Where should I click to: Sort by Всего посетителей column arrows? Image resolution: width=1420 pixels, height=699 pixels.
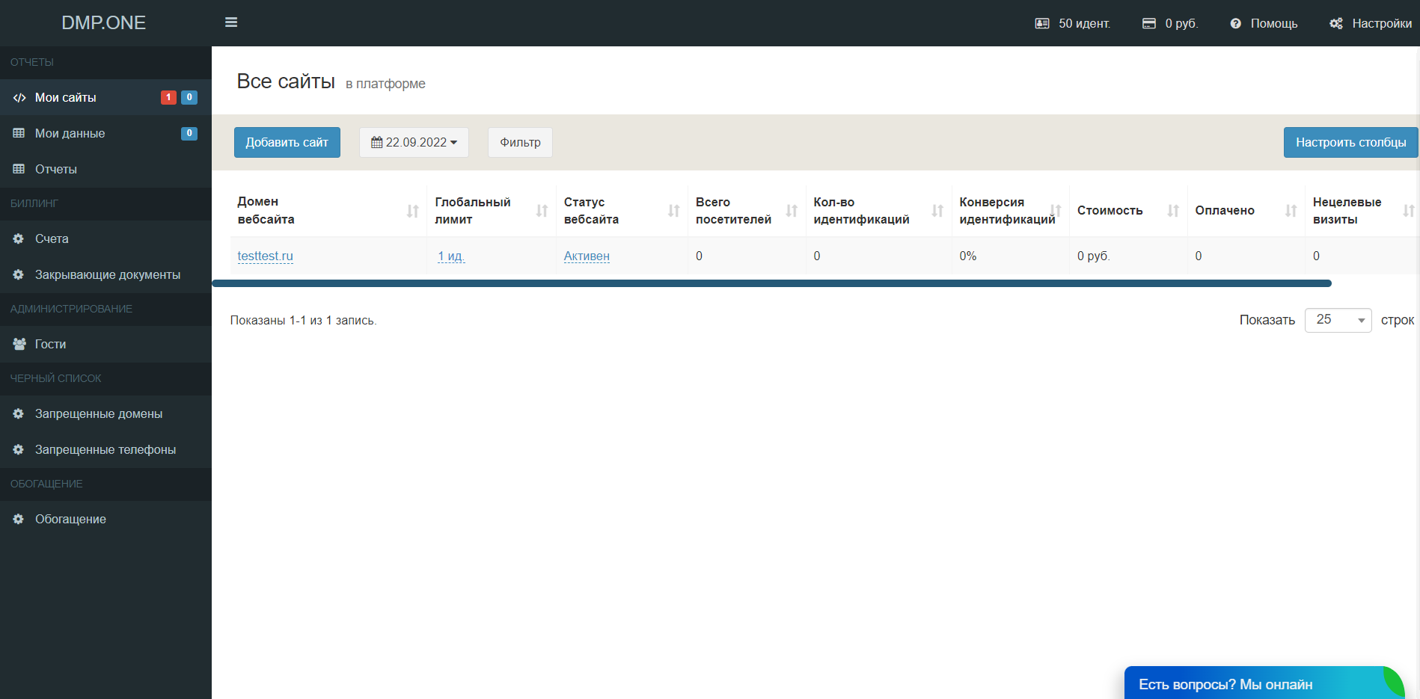click(792, 211)
